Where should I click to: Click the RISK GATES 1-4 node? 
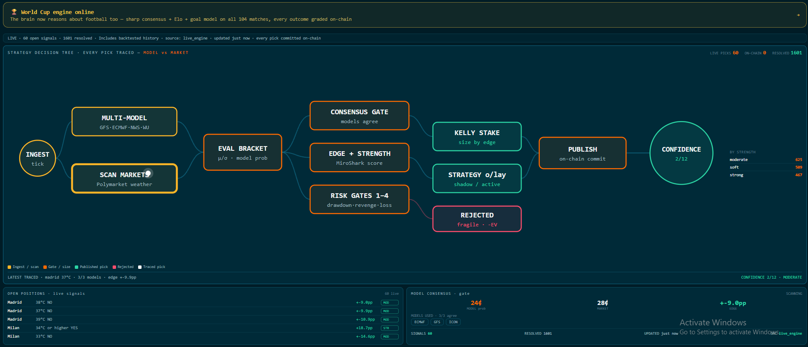359,200
